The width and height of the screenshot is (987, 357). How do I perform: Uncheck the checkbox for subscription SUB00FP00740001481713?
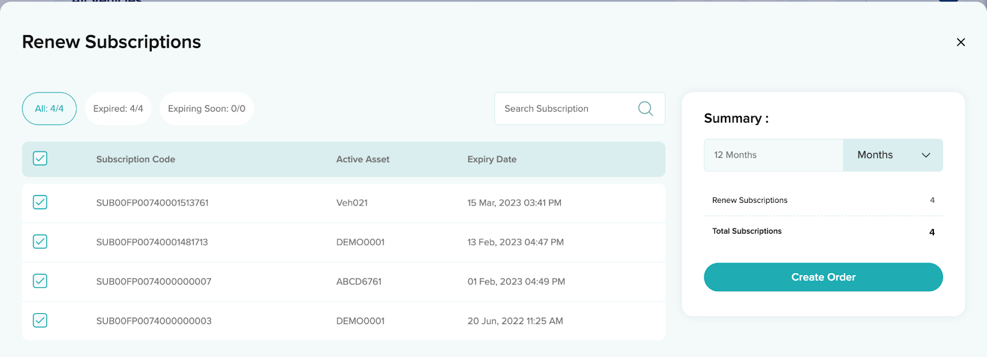pyautogui.click(x=40, y=242)
